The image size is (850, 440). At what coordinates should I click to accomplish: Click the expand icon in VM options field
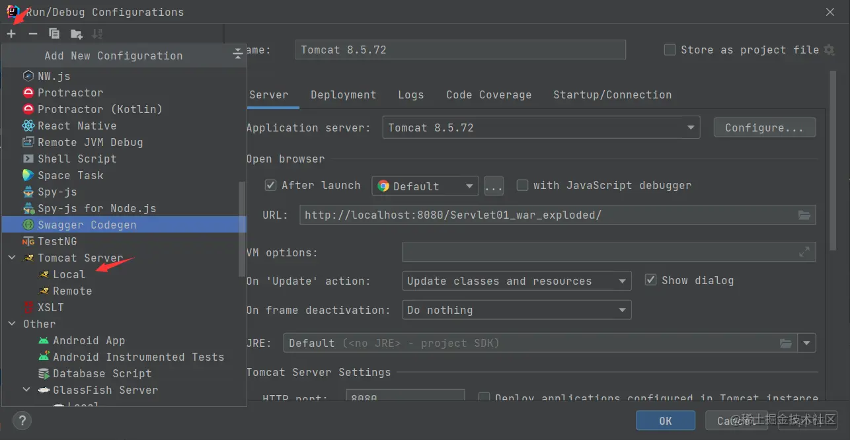pyautogui.click(x=804, y=252)
